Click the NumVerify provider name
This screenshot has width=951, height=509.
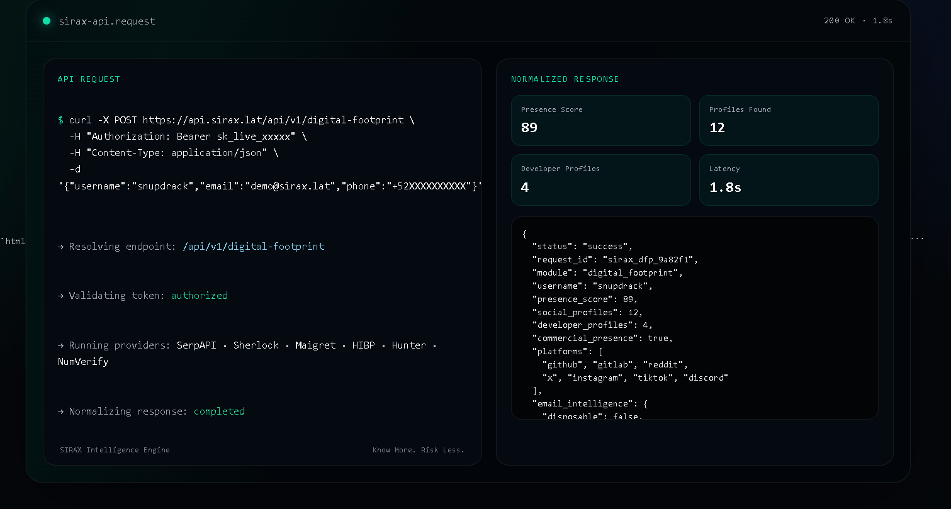pyautogui.click(x=83, y=362)
